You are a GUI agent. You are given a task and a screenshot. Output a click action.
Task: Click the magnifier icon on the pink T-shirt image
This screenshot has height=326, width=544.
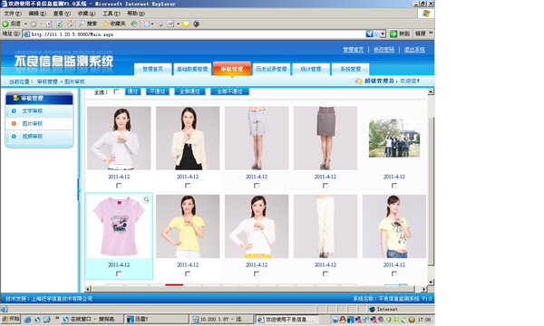[146, 199]
